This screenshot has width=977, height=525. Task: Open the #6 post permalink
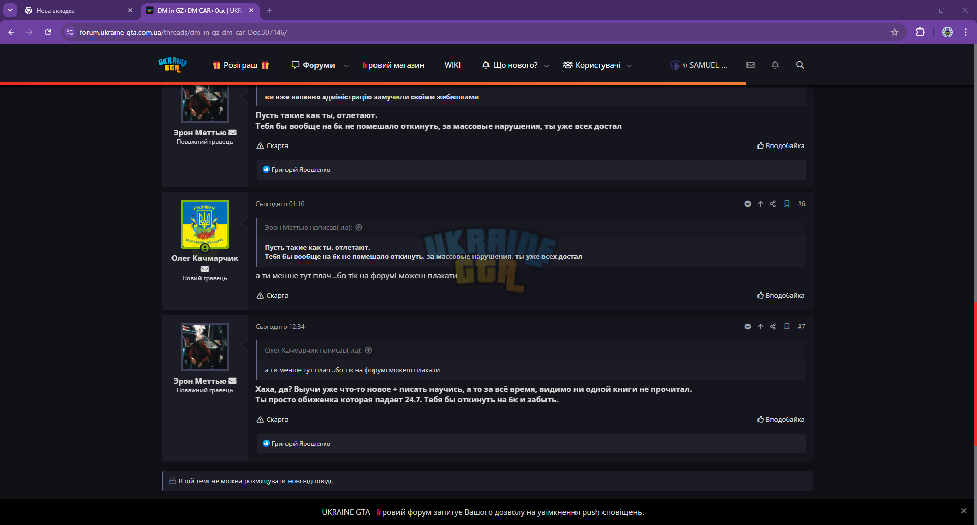[x=801, y=204]
